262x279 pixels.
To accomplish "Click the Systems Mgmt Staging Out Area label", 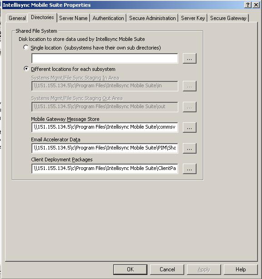I will tap(77, 98).
